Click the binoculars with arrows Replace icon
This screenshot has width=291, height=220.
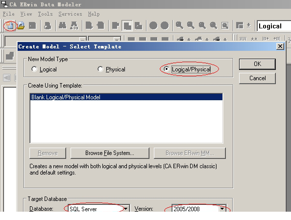click(74, 25)
